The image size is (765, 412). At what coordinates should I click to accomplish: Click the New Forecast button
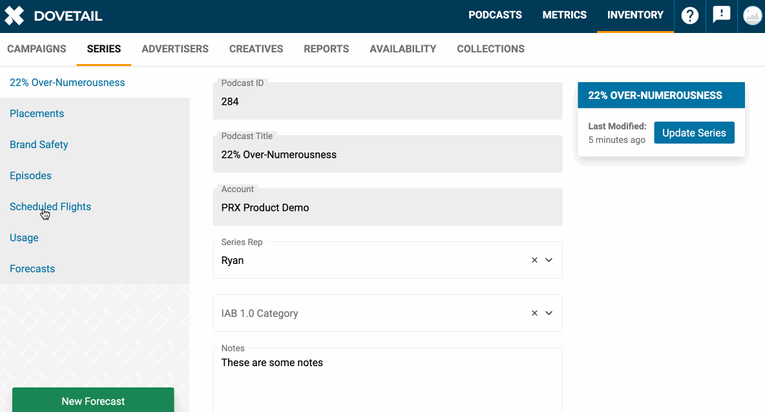point(93,400)
